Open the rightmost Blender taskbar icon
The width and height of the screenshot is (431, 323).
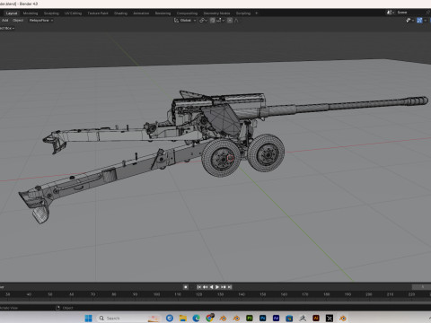click(x=343, y=318)
